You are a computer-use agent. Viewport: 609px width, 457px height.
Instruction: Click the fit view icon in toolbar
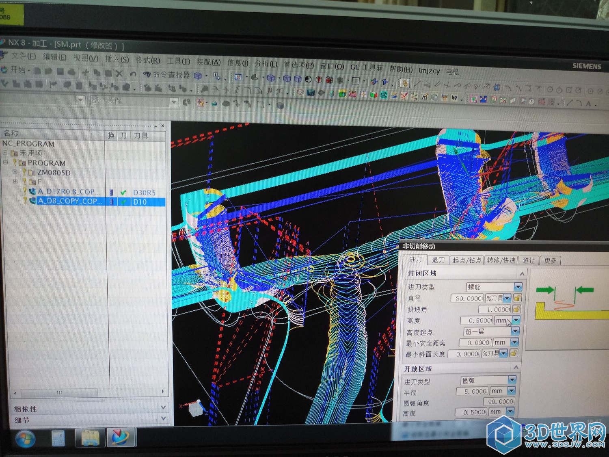(238, 77)
